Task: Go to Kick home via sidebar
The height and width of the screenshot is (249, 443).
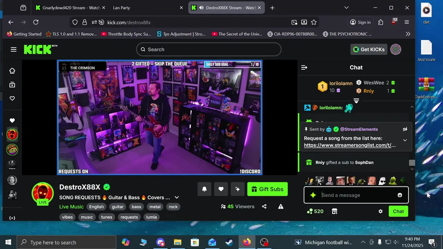Action: click(x=12, y=71)
